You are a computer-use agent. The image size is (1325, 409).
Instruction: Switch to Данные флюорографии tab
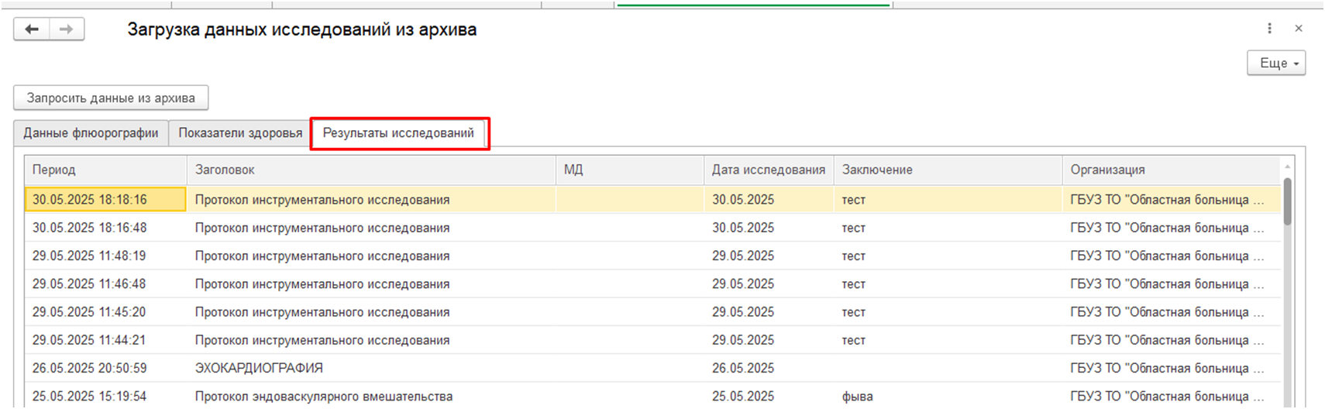[91, 133]
